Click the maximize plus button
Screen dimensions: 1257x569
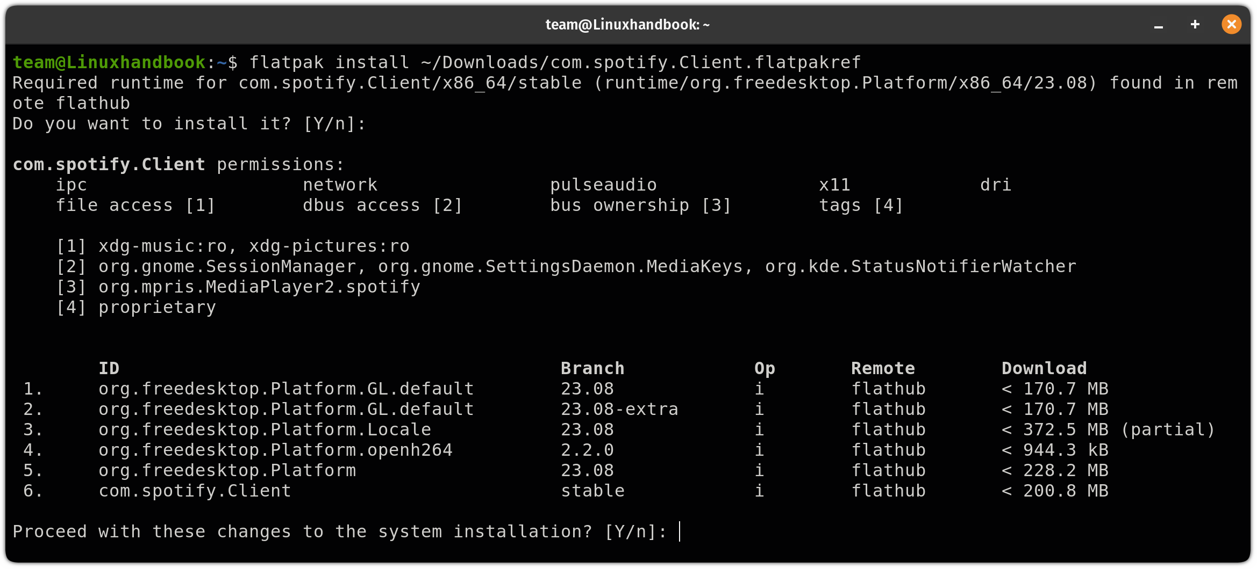click(x=1194, y=24)
